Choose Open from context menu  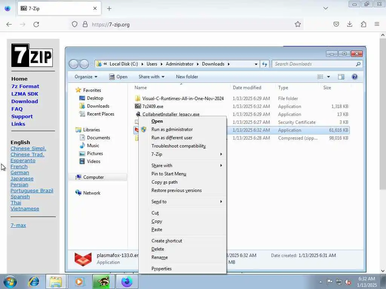[182, 121]
